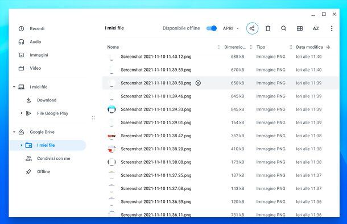
Task: Open Immagini in the sidebar
Action: pos(39,55)
